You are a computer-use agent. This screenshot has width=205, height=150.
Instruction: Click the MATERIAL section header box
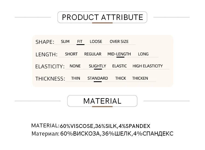point(102,101)
